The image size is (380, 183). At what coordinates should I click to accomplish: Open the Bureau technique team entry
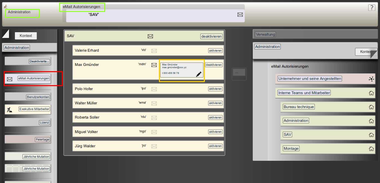[x=299, y=107]
